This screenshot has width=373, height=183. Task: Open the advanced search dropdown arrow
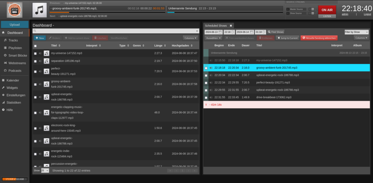197,31
